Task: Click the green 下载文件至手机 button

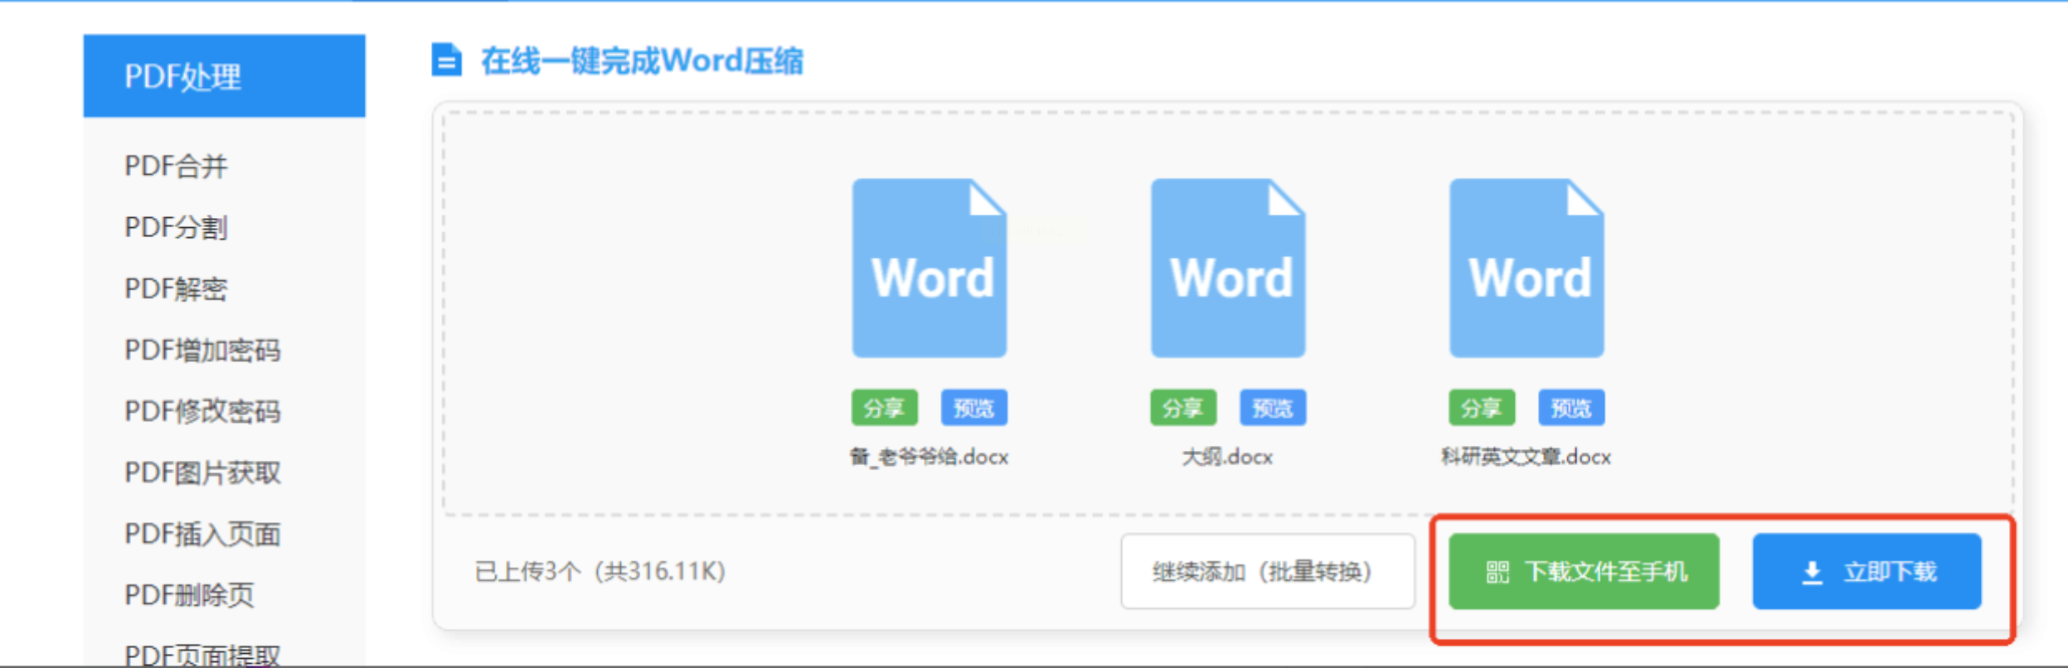Action: (1584, 572)
